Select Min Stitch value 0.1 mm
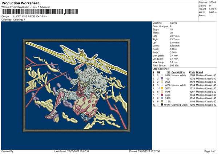 click(174, 59)
